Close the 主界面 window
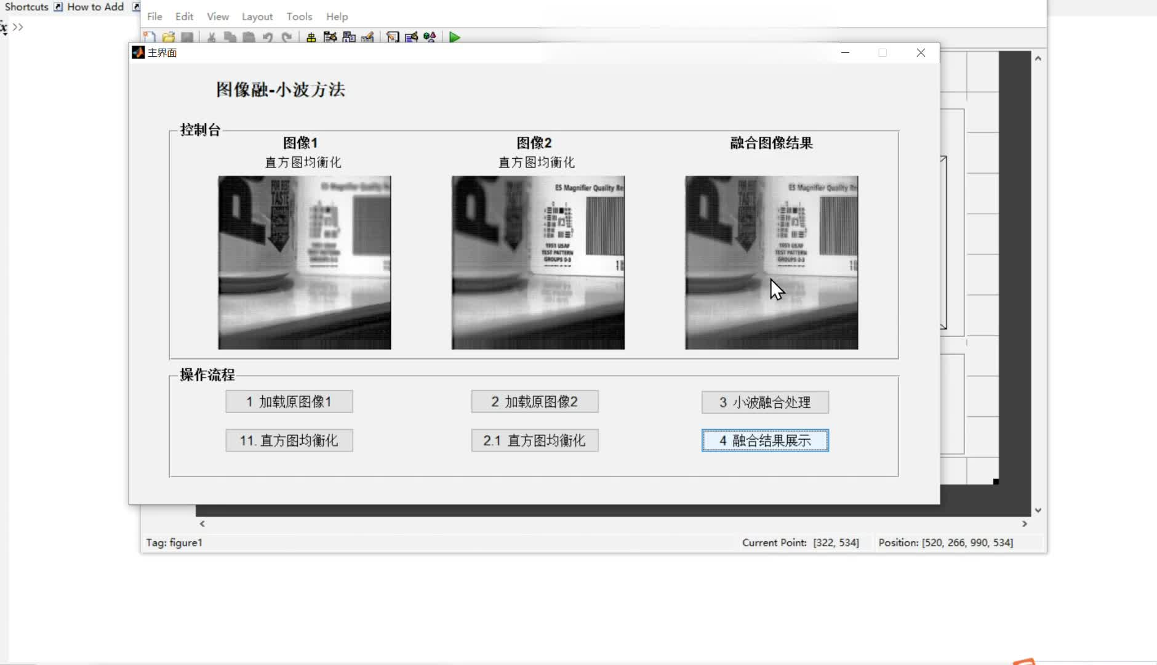Image resolution: width=1157 pixels, height=665 pixels. [921, 53]
